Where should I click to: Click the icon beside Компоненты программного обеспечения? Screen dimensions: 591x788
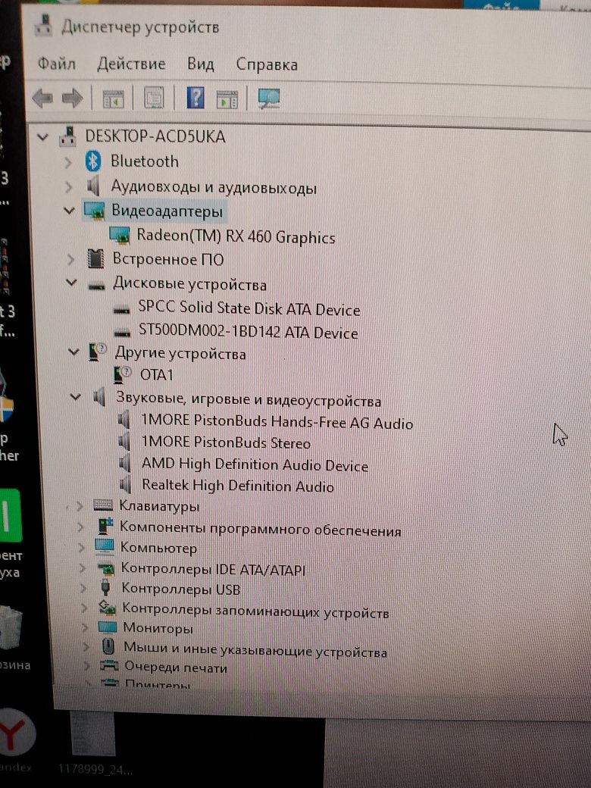tap(105, 526)
